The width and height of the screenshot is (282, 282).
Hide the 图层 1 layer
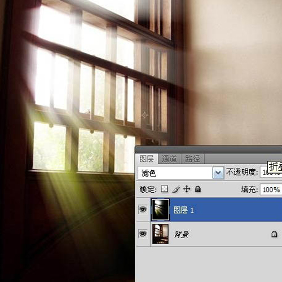point(143,209)
